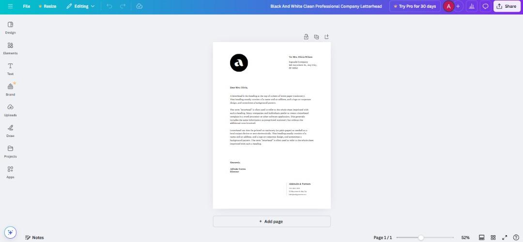Open the grid view icon

493,237
